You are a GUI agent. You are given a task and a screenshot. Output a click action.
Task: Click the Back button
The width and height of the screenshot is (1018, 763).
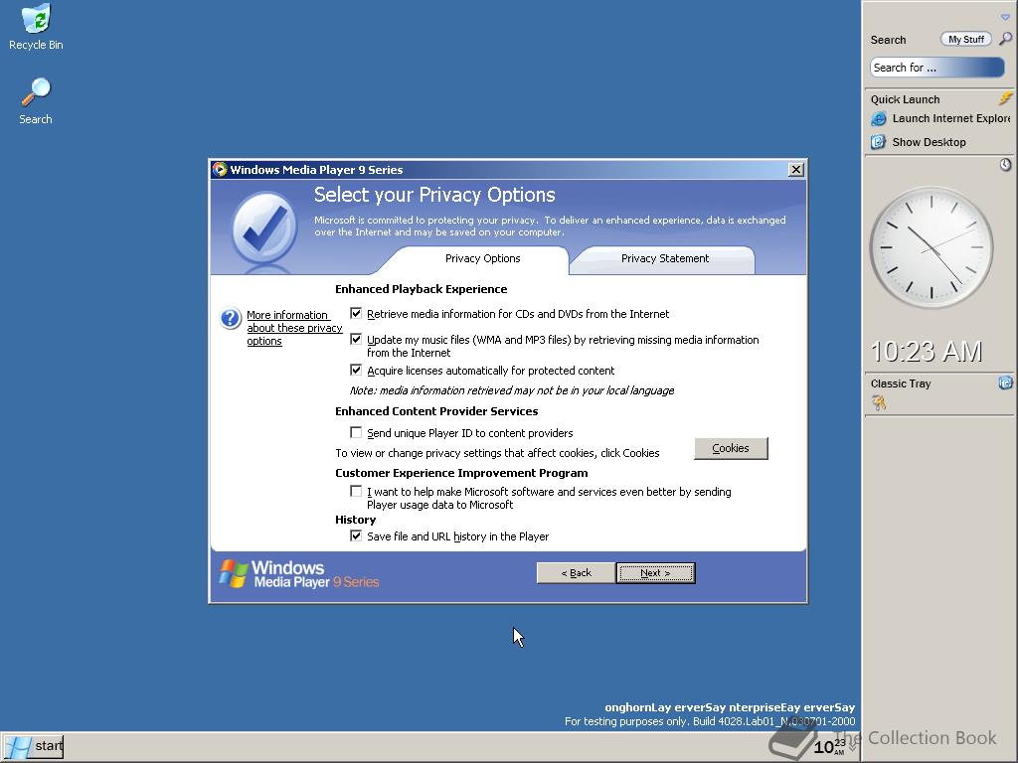pos(576,573)
